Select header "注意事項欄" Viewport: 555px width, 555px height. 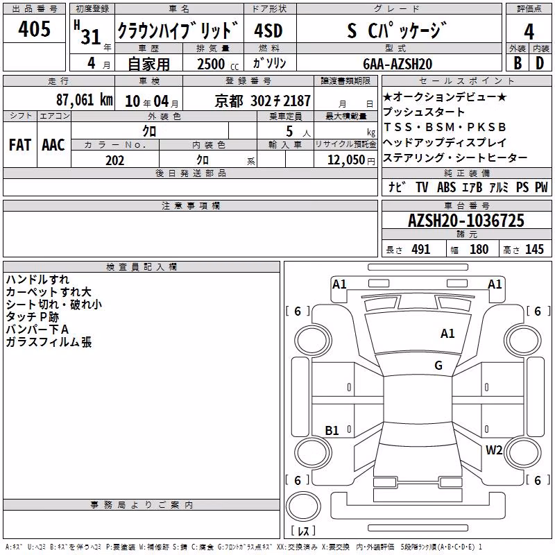190,205
